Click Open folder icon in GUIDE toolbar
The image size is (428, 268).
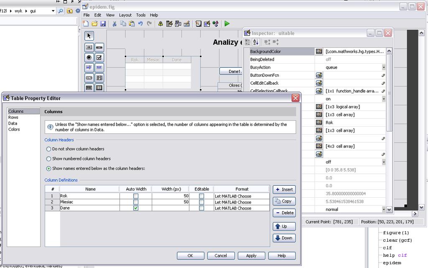click(94, 24)
